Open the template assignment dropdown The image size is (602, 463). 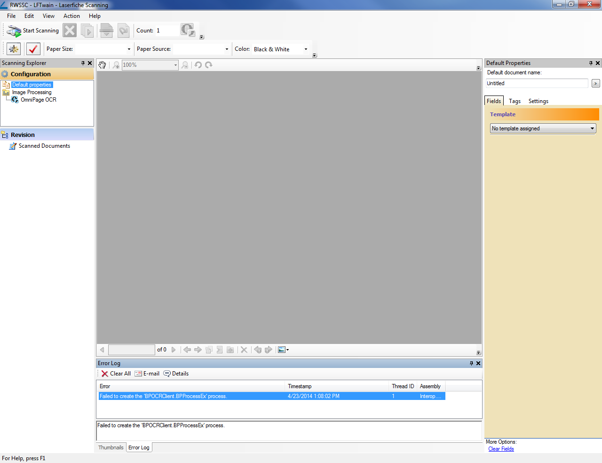(592, 128)
